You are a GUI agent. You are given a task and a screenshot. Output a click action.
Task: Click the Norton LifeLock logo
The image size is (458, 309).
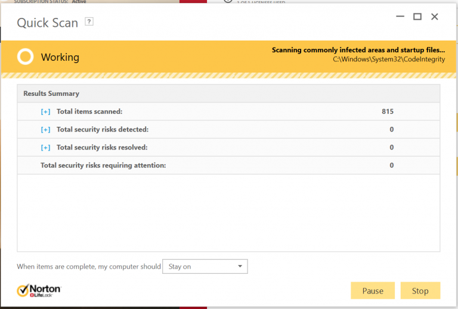click(39, 291)
